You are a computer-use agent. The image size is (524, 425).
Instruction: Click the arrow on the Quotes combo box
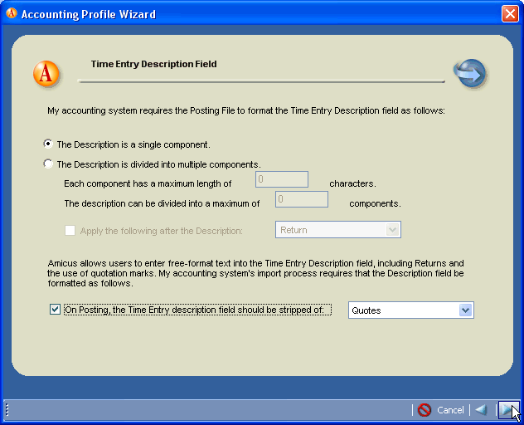[465, 310]
